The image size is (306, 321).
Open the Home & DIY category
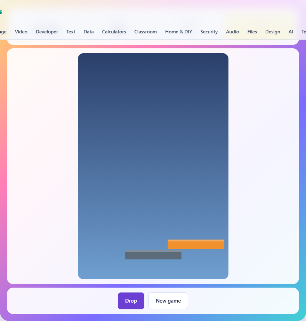(178, 32)
